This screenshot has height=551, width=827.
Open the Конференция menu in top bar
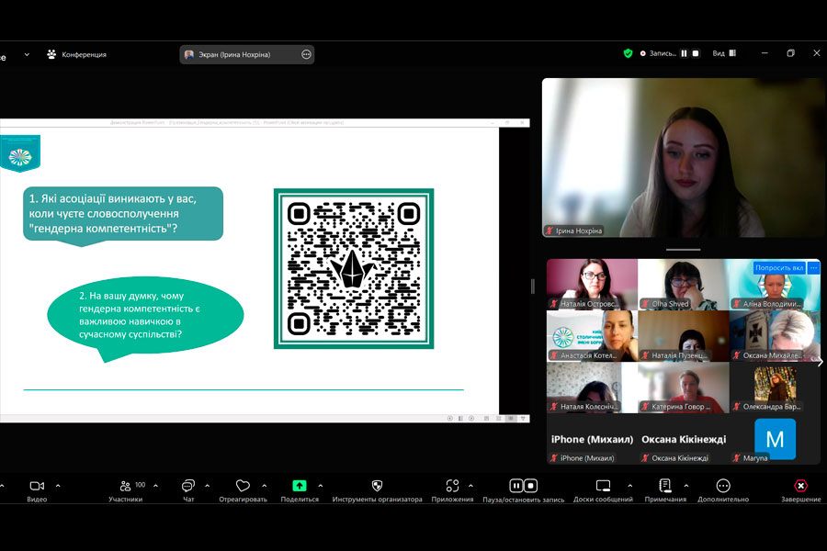click(77, 54)
